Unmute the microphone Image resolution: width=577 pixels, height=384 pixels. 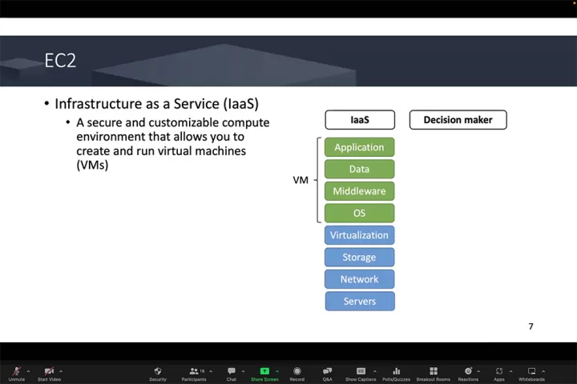point(17,374)
